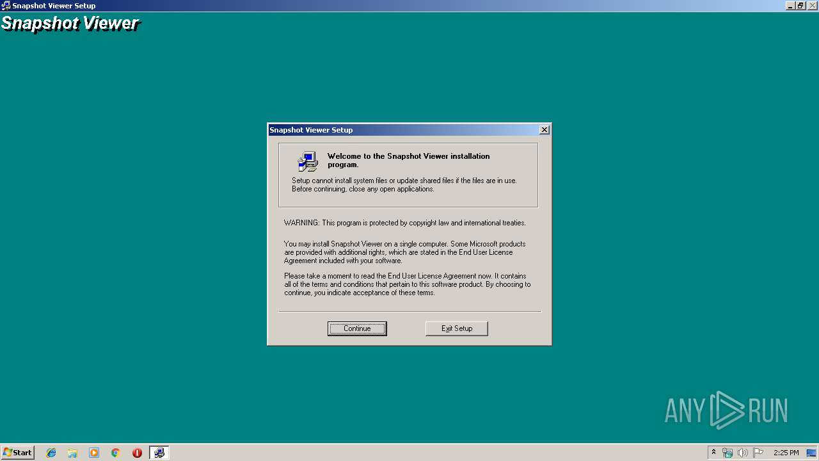819x461 pixels.
Task: Click the 'Snapshot Viewer' banner heading
Action: 70,24
